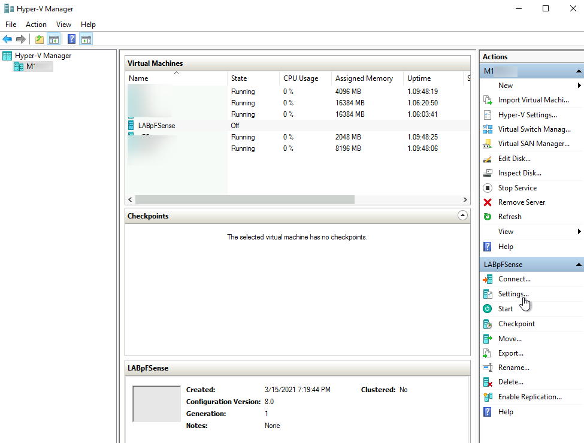Screen dimensions: 584x443
Task: Click the Configuration Version value 8.0
Action: pos(269,402)
